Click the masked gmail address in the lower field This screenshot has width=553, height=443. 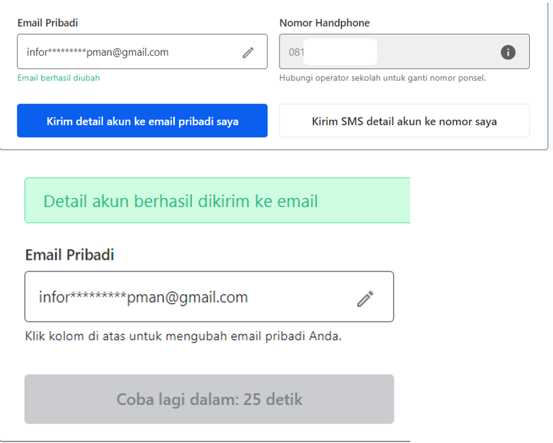click(143, 297)
